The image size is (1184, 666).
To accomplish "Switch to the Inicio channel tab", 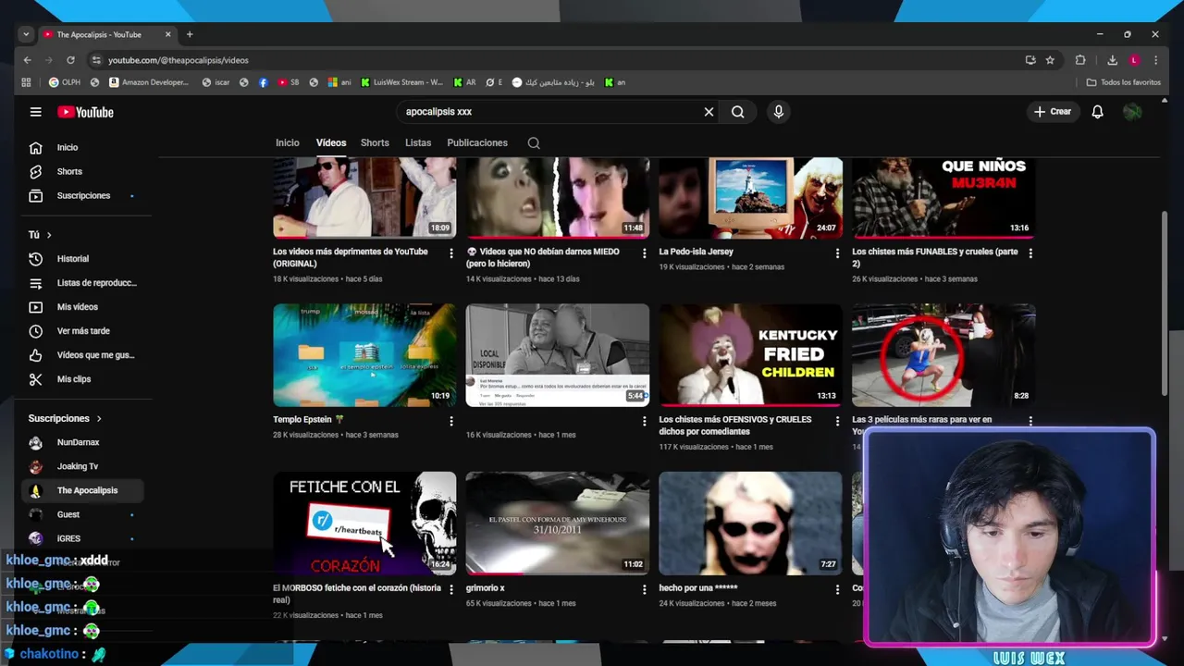I will pyautogui.click(x=287, y=142).
